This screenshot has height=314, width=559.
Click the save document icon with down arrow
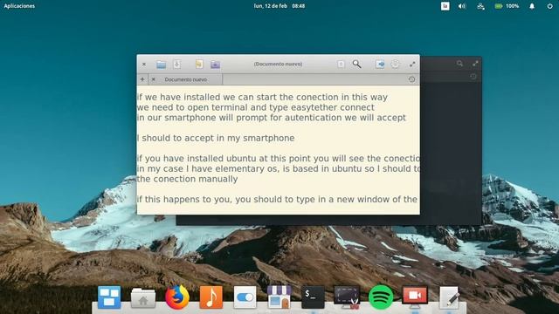[x=176, y=64]
